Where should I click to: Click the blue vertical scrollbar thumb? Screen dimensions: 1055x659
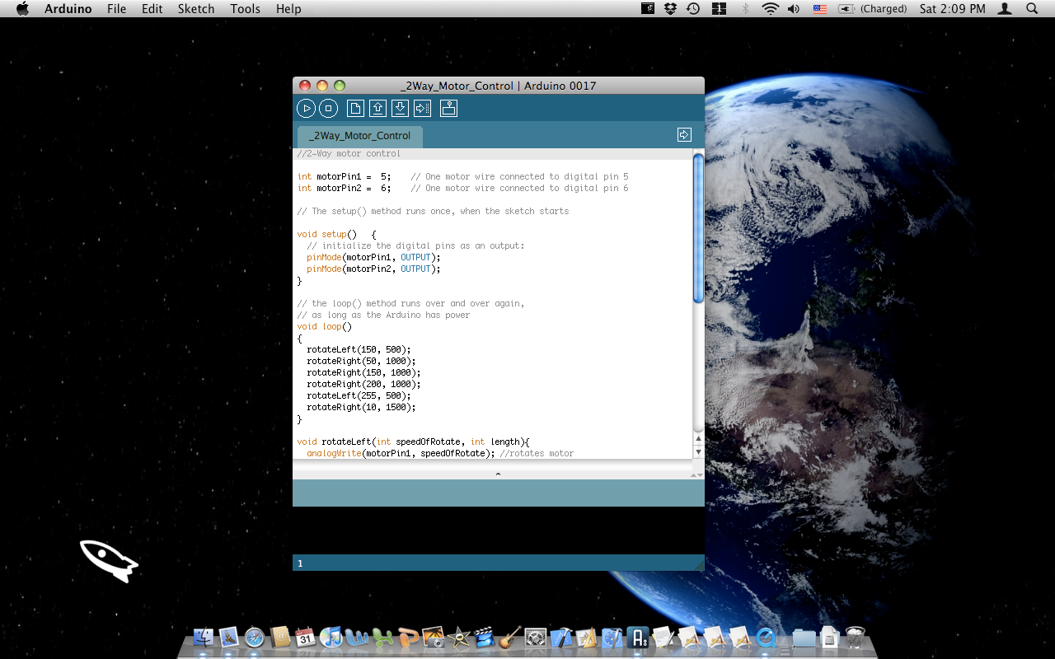click(x=698, y=228)
